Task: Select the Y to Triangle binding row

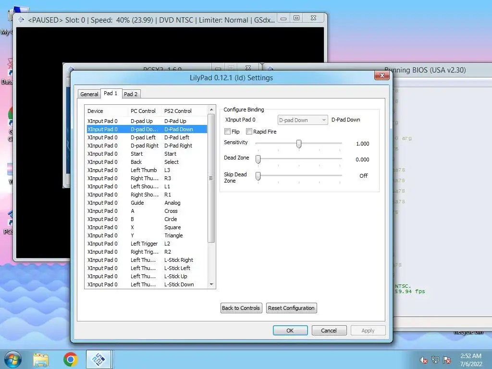Action: 147,235
